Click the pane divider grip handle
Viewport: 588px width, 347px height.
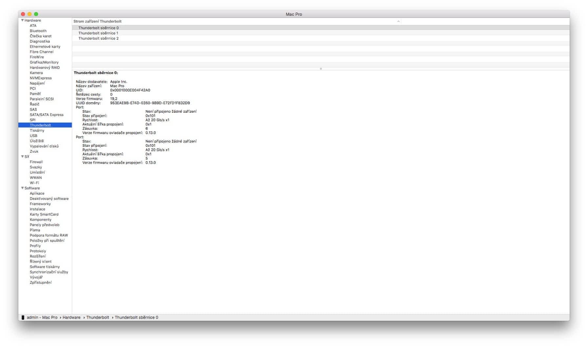click(321, 69)
